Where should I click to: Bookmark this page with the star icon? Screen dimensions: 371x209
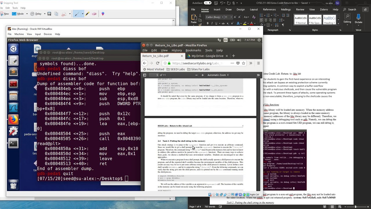243,63
